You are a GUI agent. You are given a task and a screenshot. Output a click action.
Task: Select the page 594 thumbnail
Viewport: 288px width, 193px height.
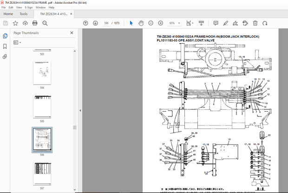point(42,73)
